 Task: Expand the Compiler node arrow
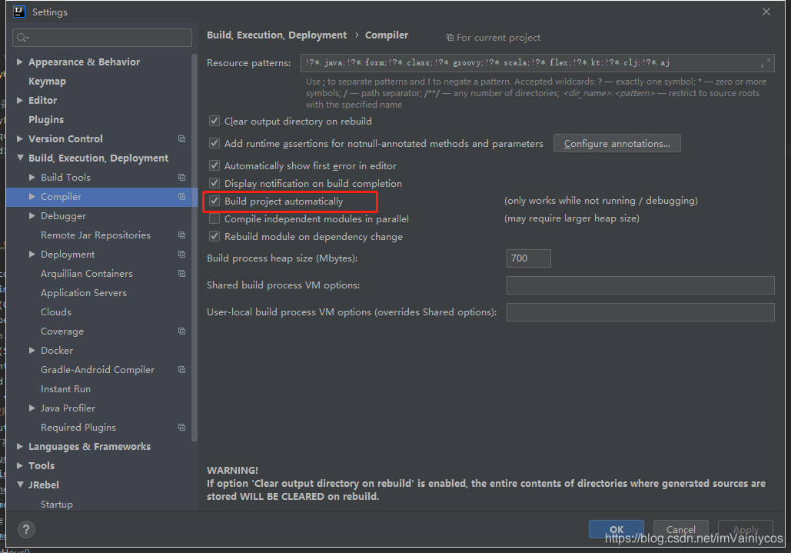[x=32, y=196]
